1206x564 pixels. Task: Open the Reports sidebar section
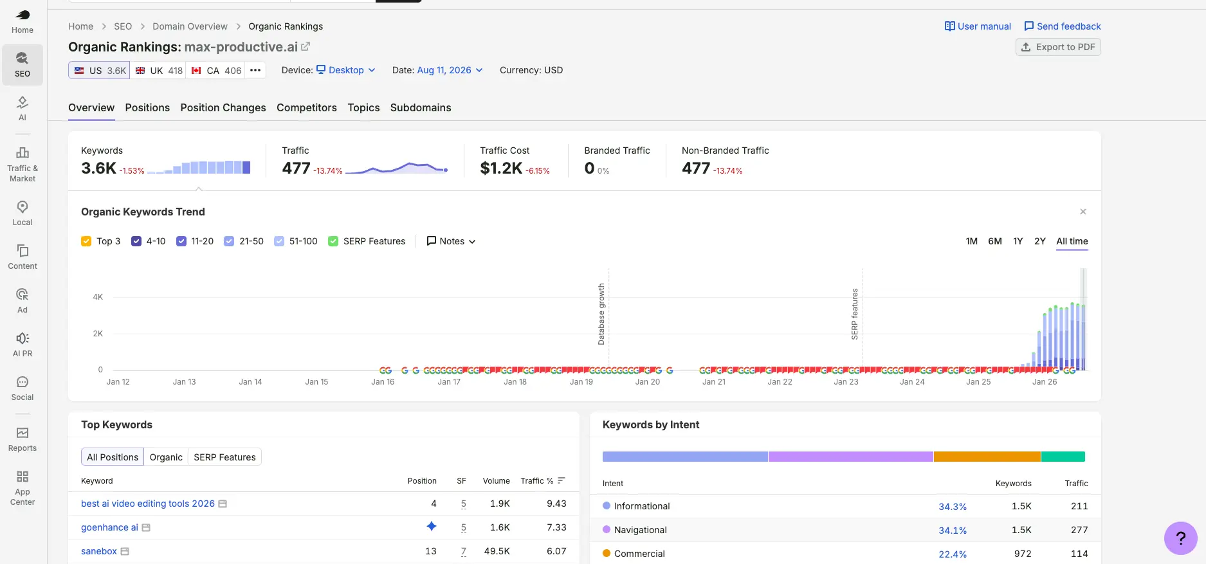click(23, 439)
